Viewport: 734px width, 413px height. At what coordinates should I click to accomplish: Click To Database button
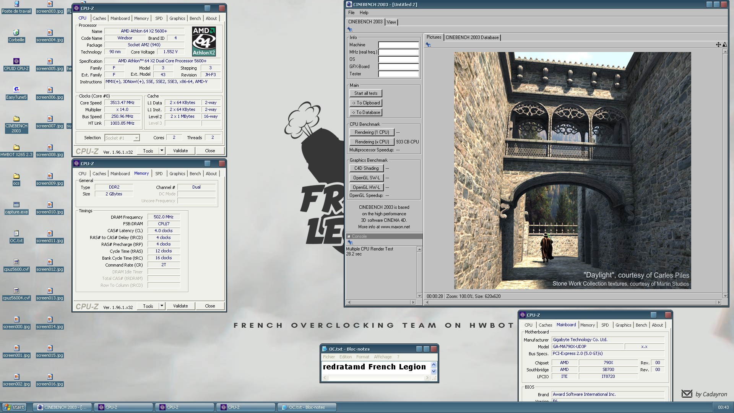[365, 112]
